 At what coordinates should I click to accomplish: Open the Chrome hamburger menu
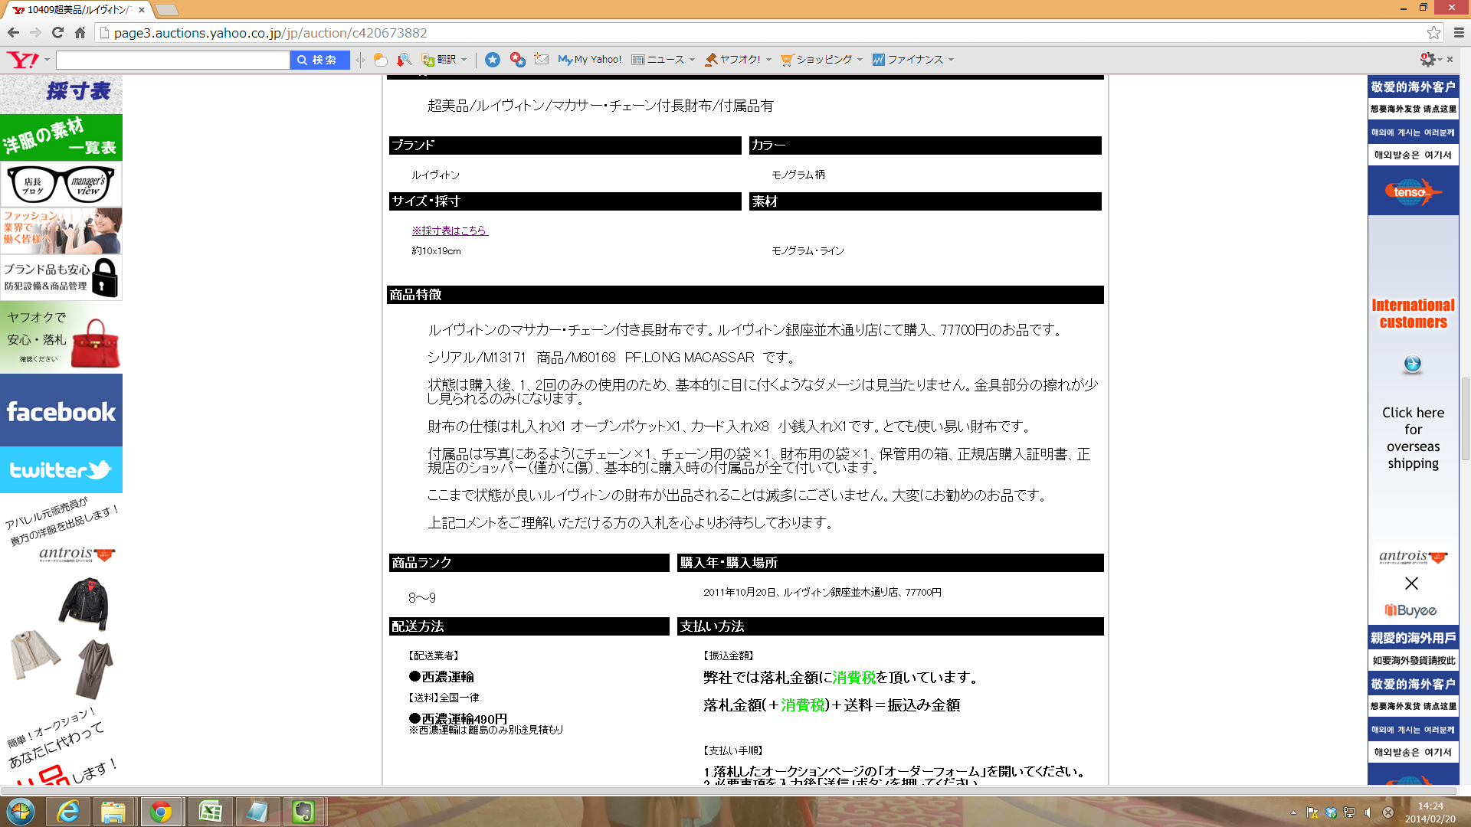(1459, 33)
